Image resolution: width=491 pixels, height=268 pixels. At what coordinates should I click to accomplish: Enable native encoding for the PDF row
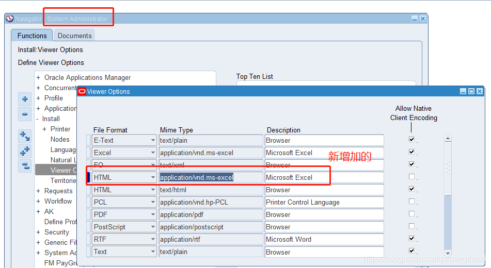click(412, 213)
